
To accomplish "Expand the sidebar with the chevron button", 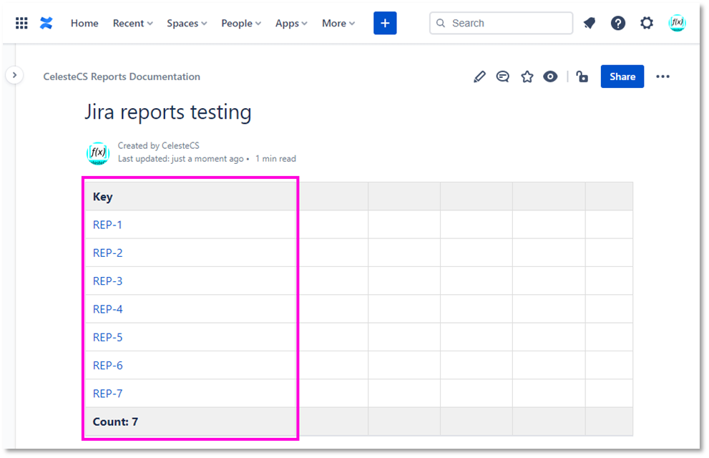I will [x=14, y=75].
